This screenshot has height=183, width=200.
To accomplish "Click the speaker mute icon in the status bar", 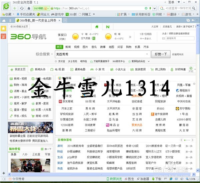I will point(182,179).
